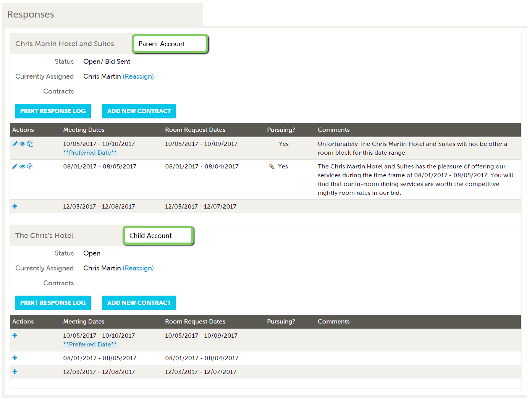This screenshot has width=527, height=398.
Task: Click Yes pursuing value on 10/05/2017 row
Action: [x=284, y=144]
